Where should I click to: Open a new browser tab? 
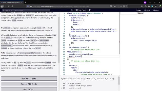point(25,2)
